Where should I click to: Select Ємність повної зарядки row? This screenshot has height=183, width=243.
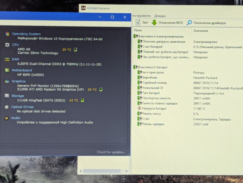point(160,103)
